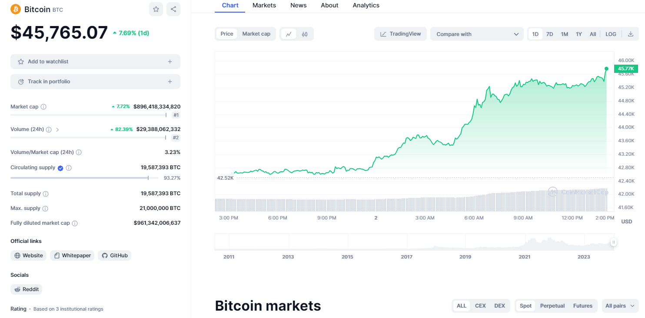Open the GitHub link
645x318 pixels.
pyautogui.click(x=115, y=256)
